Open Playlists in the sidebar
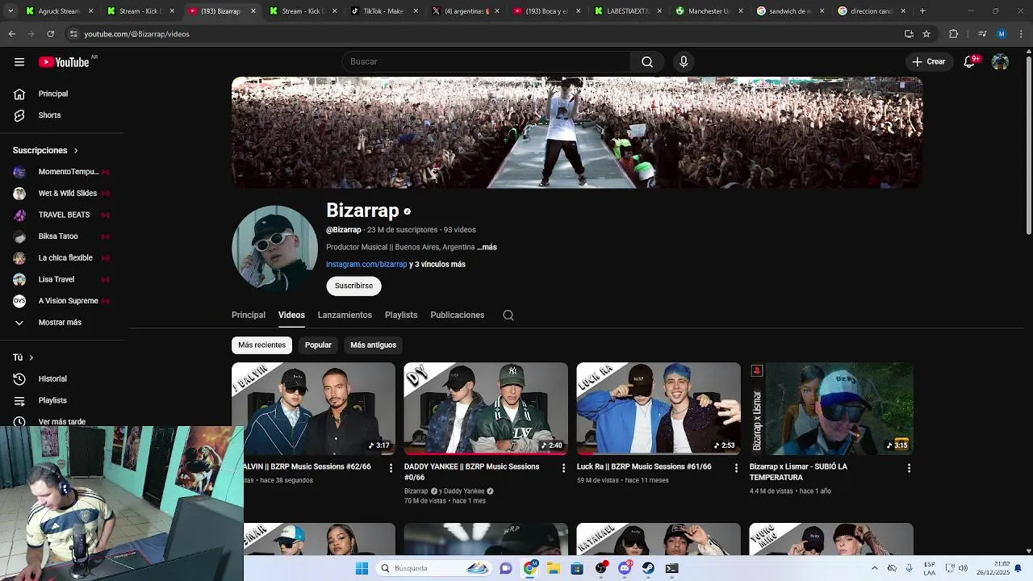Image resolution: width=1033 pixels, height=581 pixels. click(x=53, y=400)
